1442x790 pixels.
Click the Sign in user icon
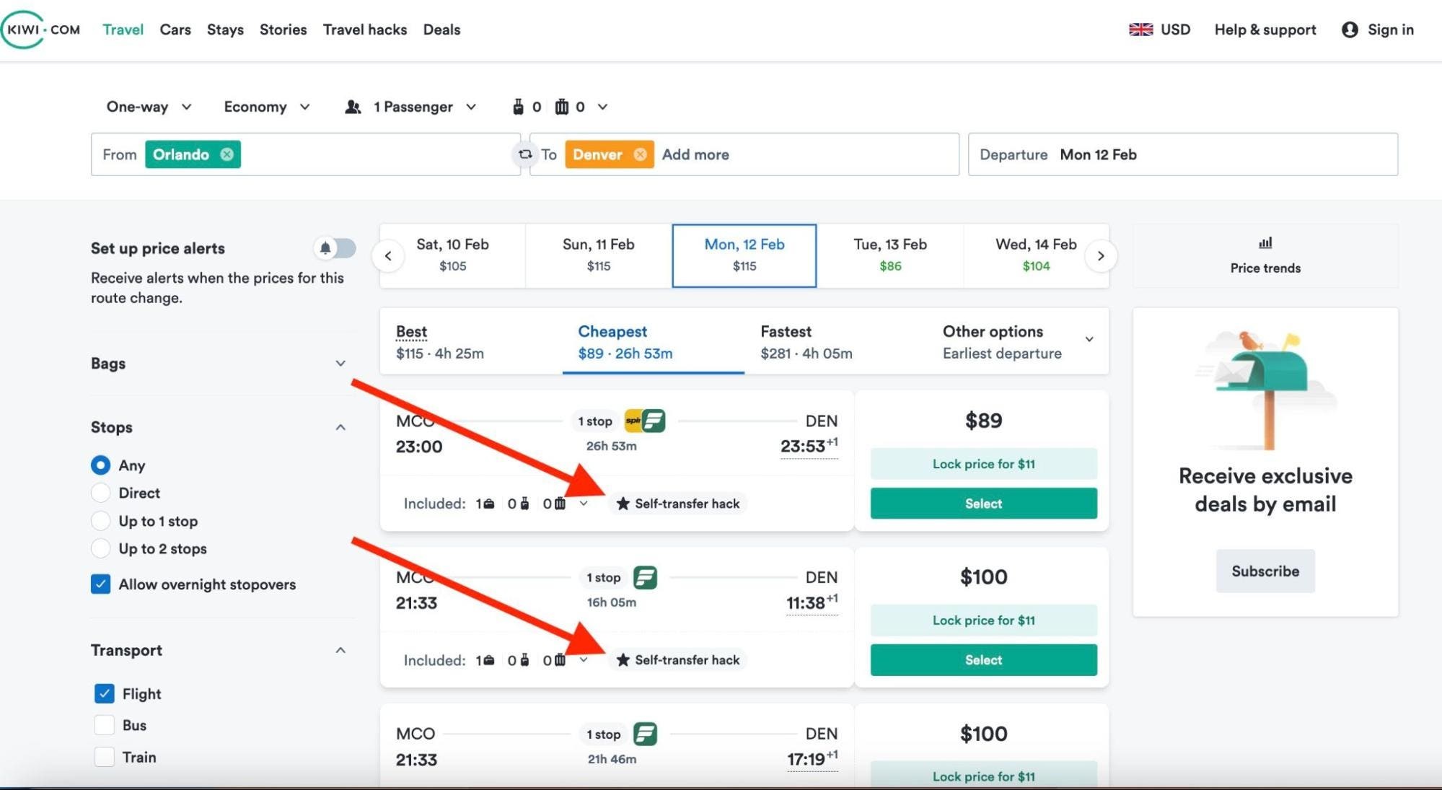pyautogui.click(x=1350, y=30)
